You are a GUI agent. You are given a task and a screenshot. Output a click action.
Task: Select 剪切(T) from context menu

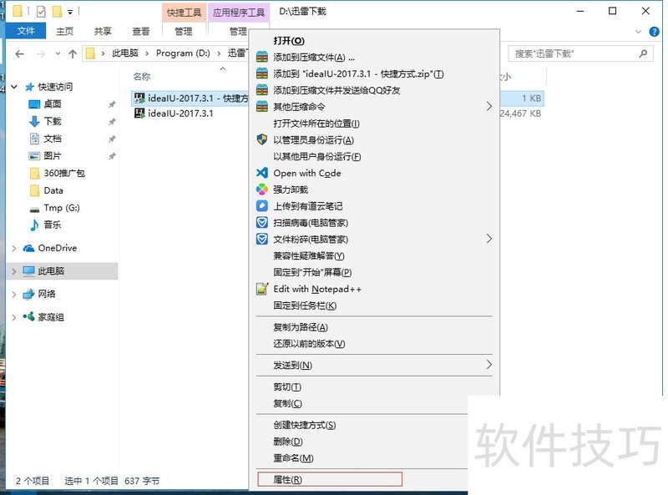[x=287, y=386]
